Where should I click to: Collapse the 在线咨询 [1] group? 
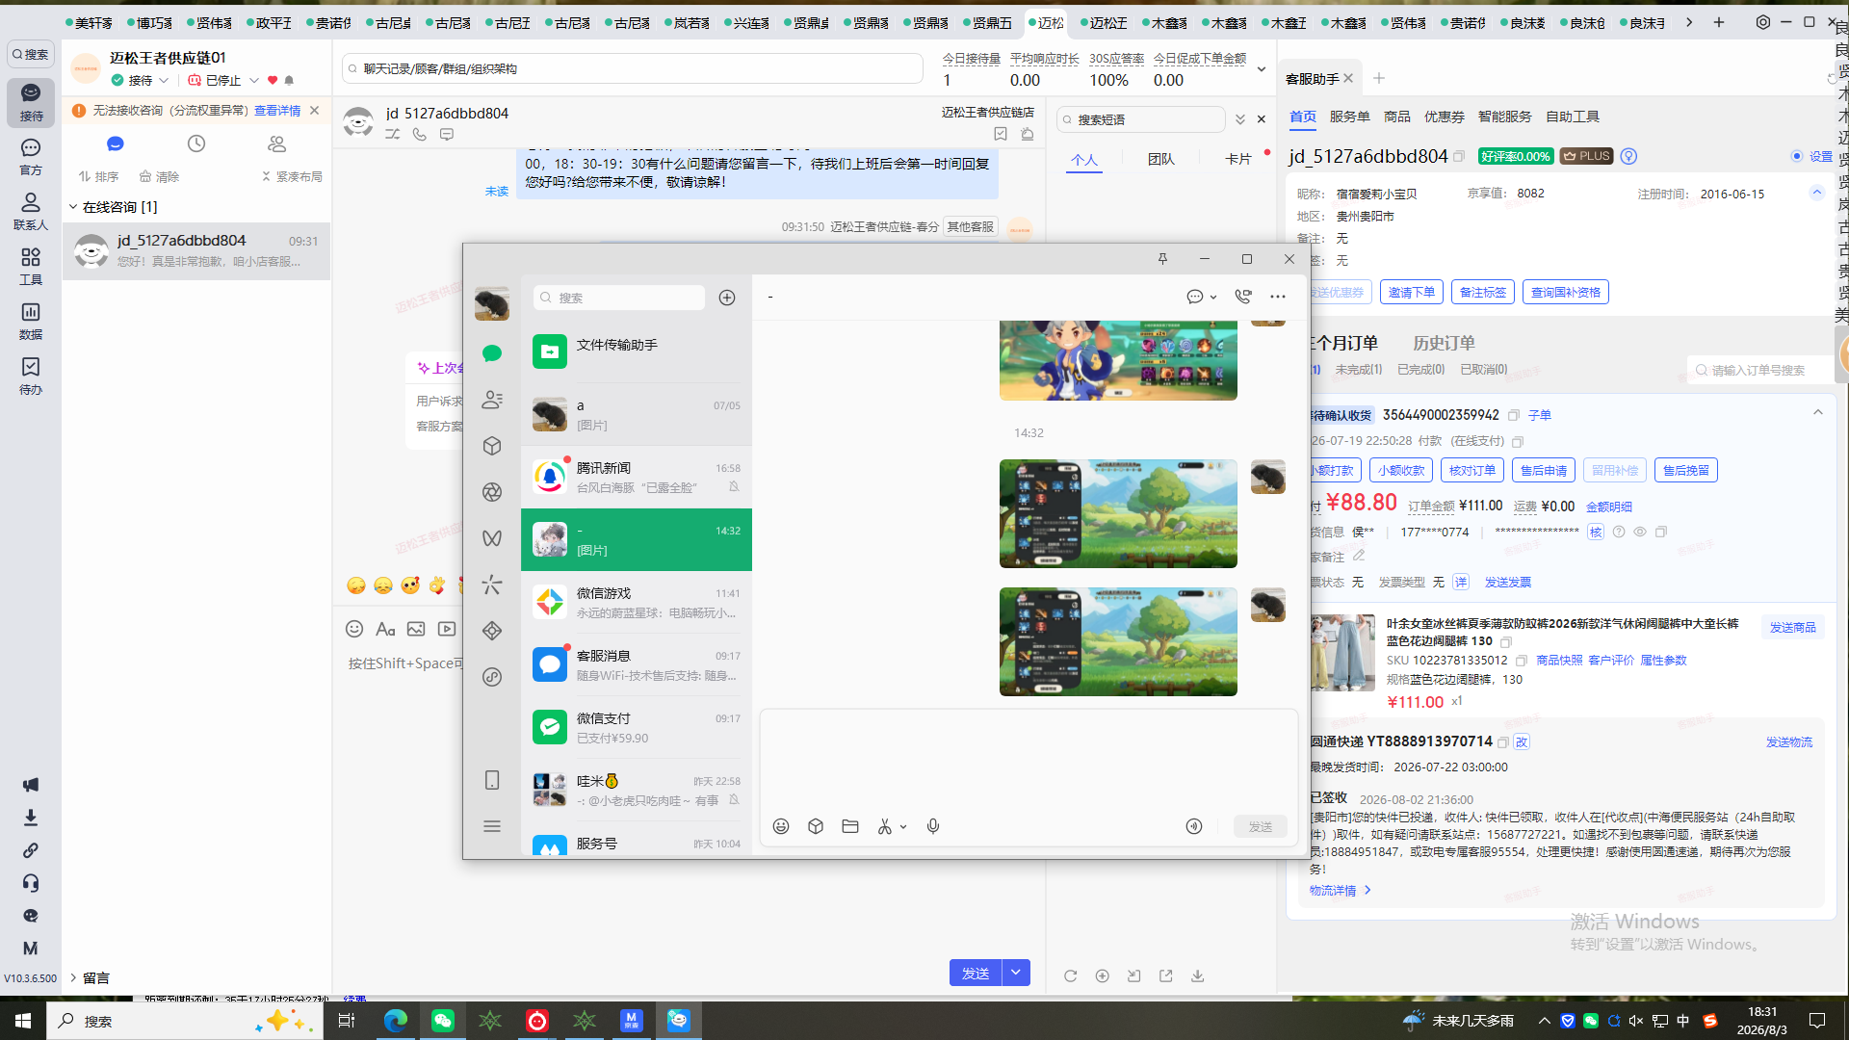[x=73, y=207]
